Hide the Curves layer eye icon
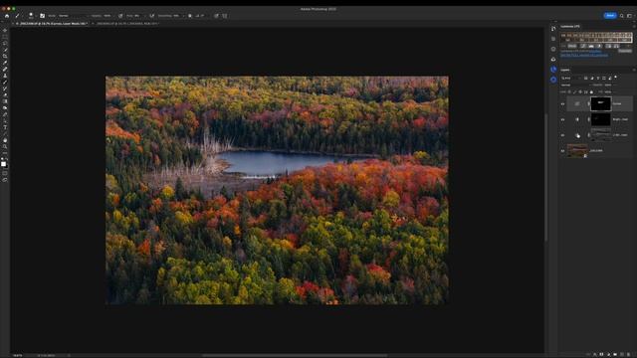The width and height of the screenshot is (637, 358). pos(562,103)
